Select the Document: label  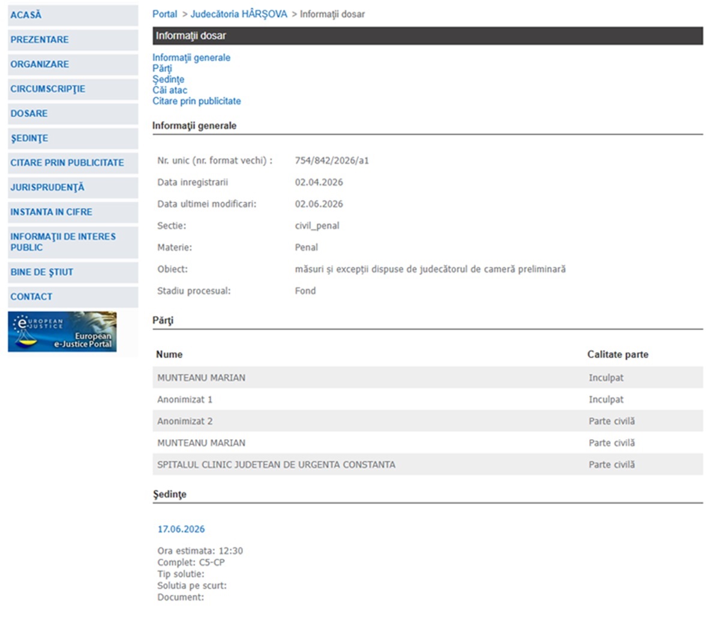pos(181,597)
